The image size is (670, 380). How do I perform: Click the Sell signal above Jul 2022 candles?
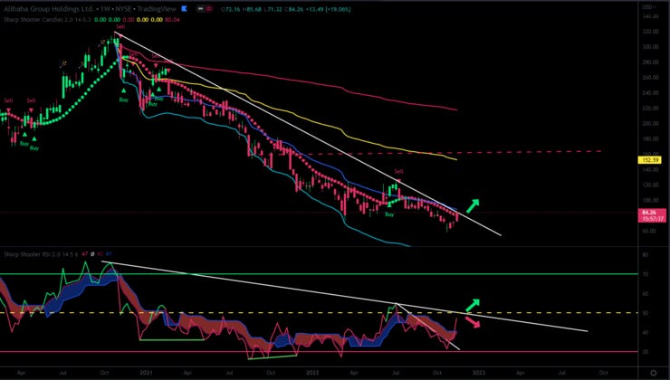(x=398, y=172)
